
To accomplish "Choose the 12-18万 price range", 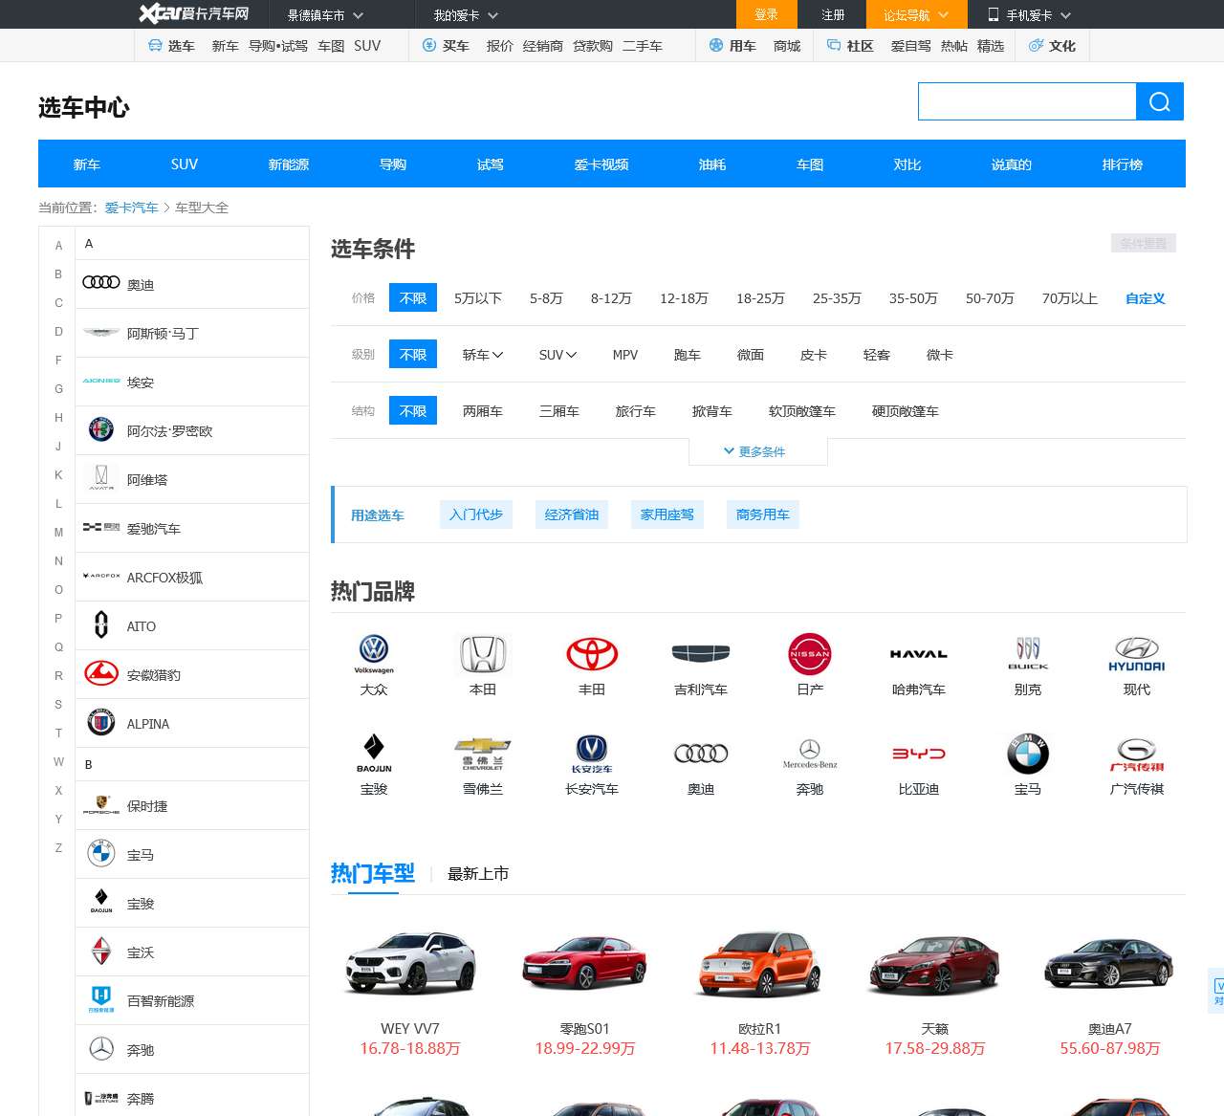I will click(684, 298).
